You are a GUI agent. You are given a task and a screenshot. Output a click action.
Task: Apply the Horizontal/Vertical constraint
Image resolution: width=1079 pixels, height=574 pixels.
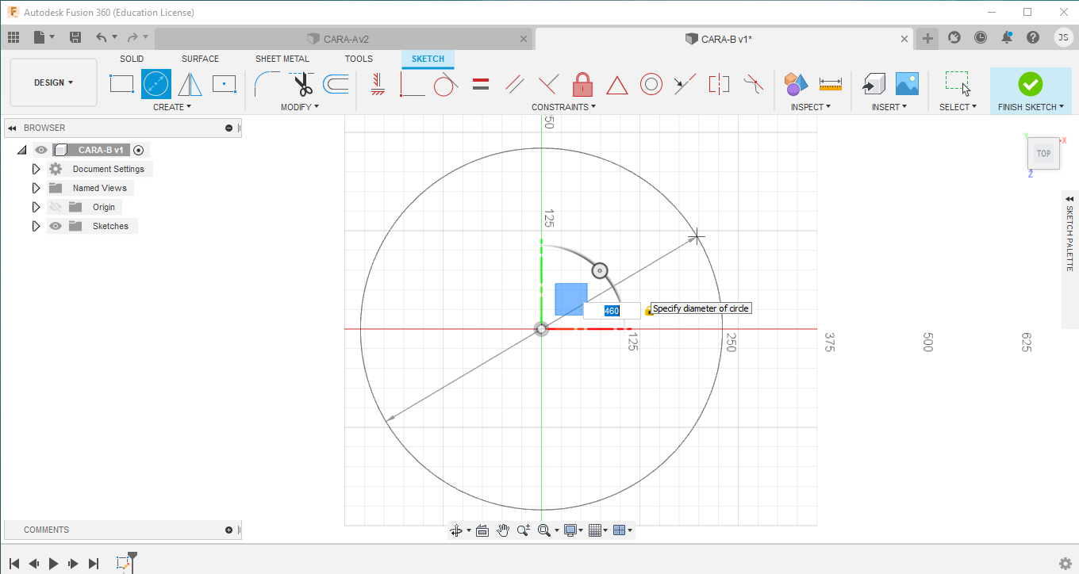coord(378,83)
